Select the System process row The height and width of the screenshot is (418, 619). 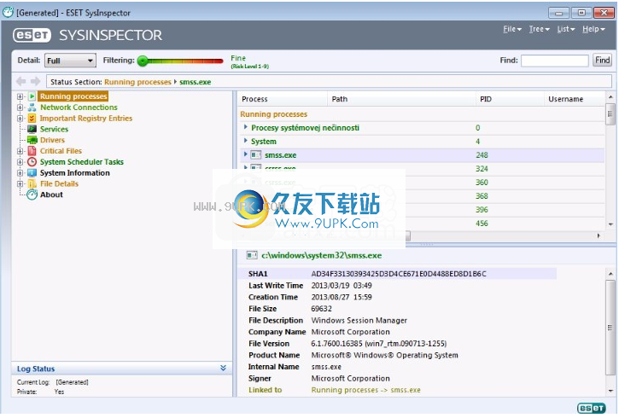(x=422, y=141)
